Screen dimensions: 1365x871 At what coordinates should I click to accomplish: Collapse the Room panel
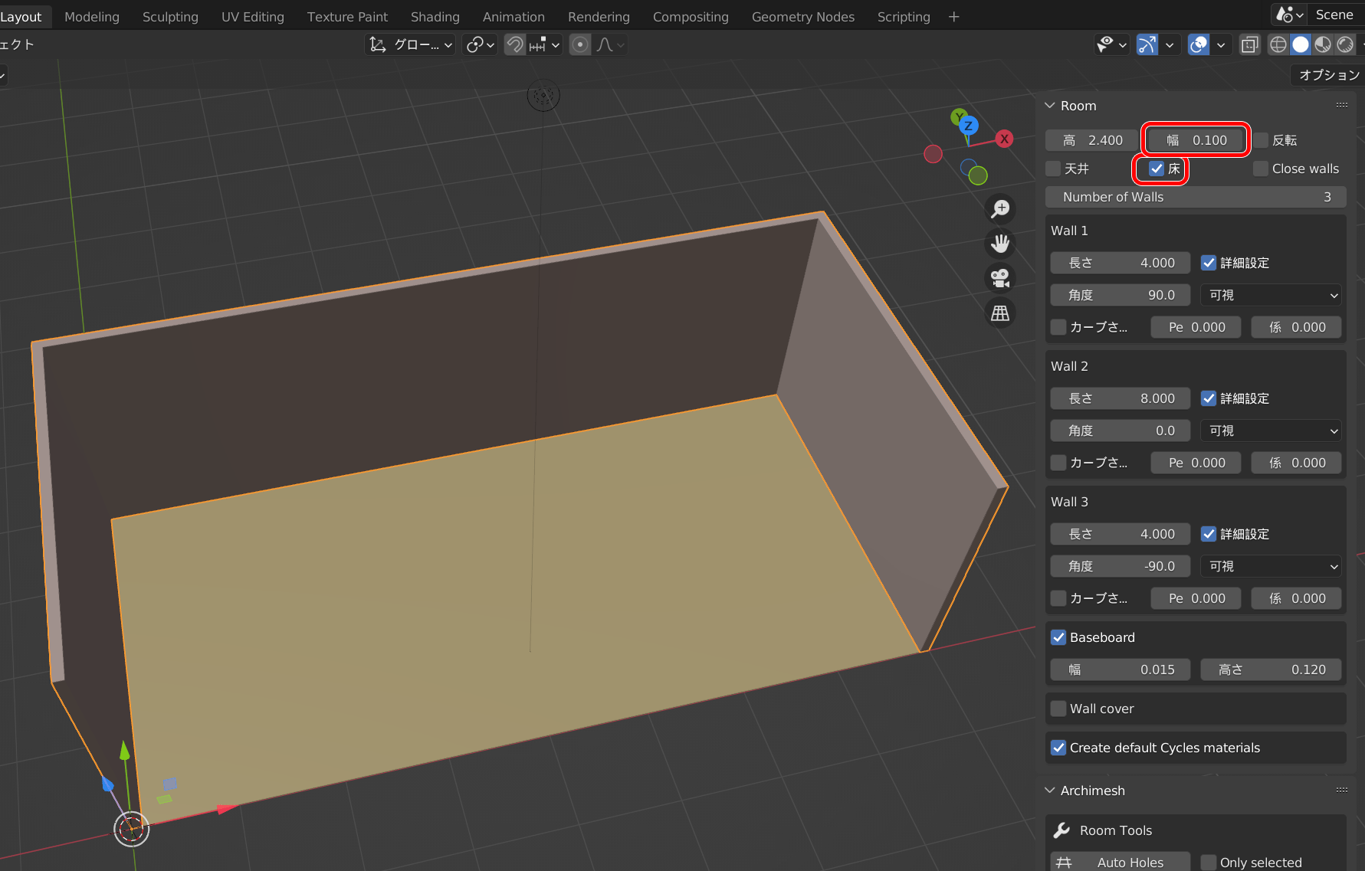[x=1050, y=106]
